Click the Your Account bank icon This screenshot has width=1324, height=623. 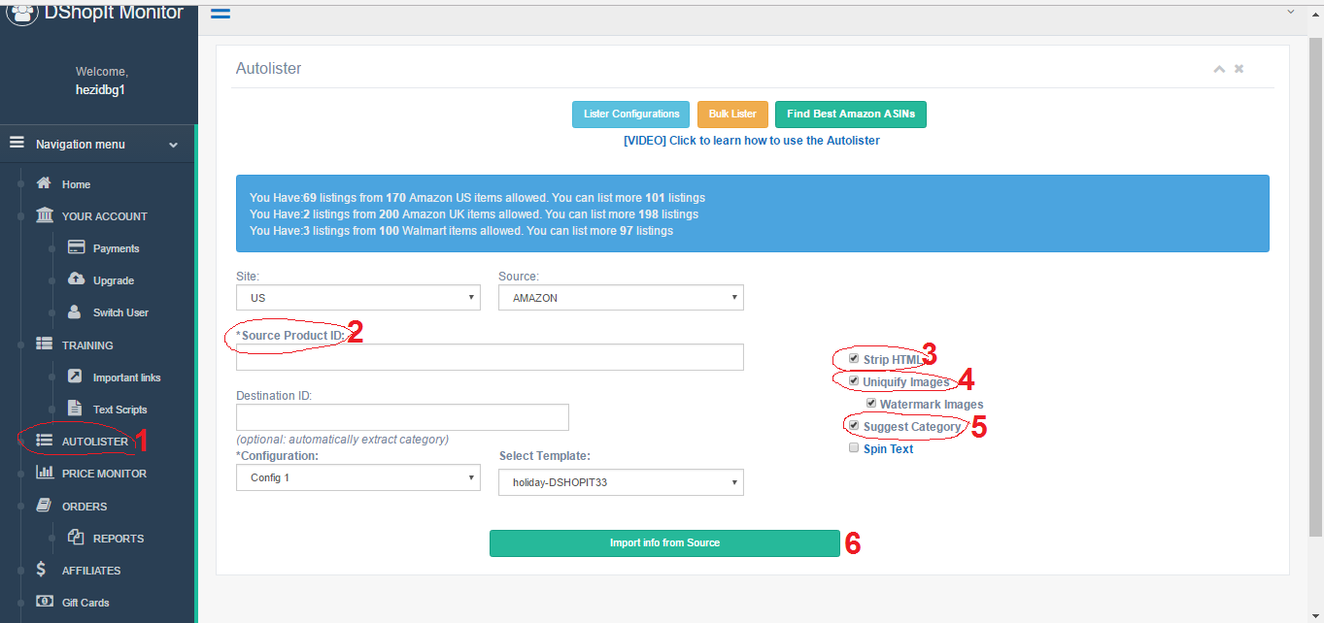(45, 215)
